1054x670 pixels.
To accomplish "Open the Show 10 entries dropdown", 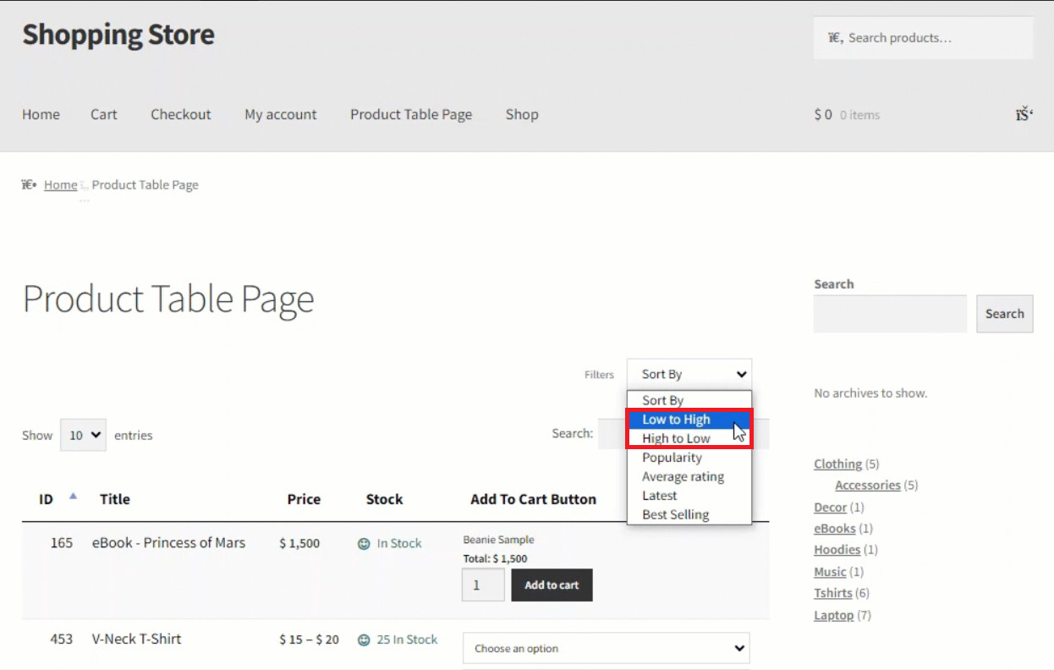I will (x=83, y=435).
